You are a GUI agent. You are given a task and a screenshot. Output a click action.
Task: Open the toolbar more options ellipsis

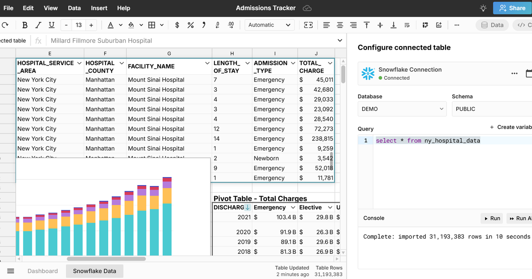457,25
